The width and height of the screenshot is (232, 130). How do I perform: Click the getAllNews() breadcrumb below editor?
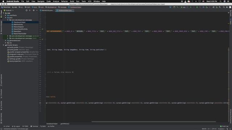[65, 124]
